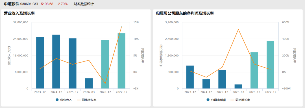The height and width of the screenshot is (108, 305).
Task: Click the 2026-03 net profit bar
Action: (238, 87)
